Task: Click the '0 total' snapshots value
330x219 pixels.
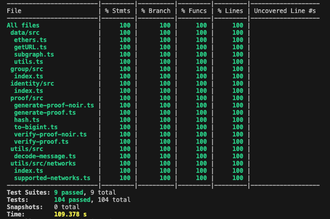Action: [67, 207]
